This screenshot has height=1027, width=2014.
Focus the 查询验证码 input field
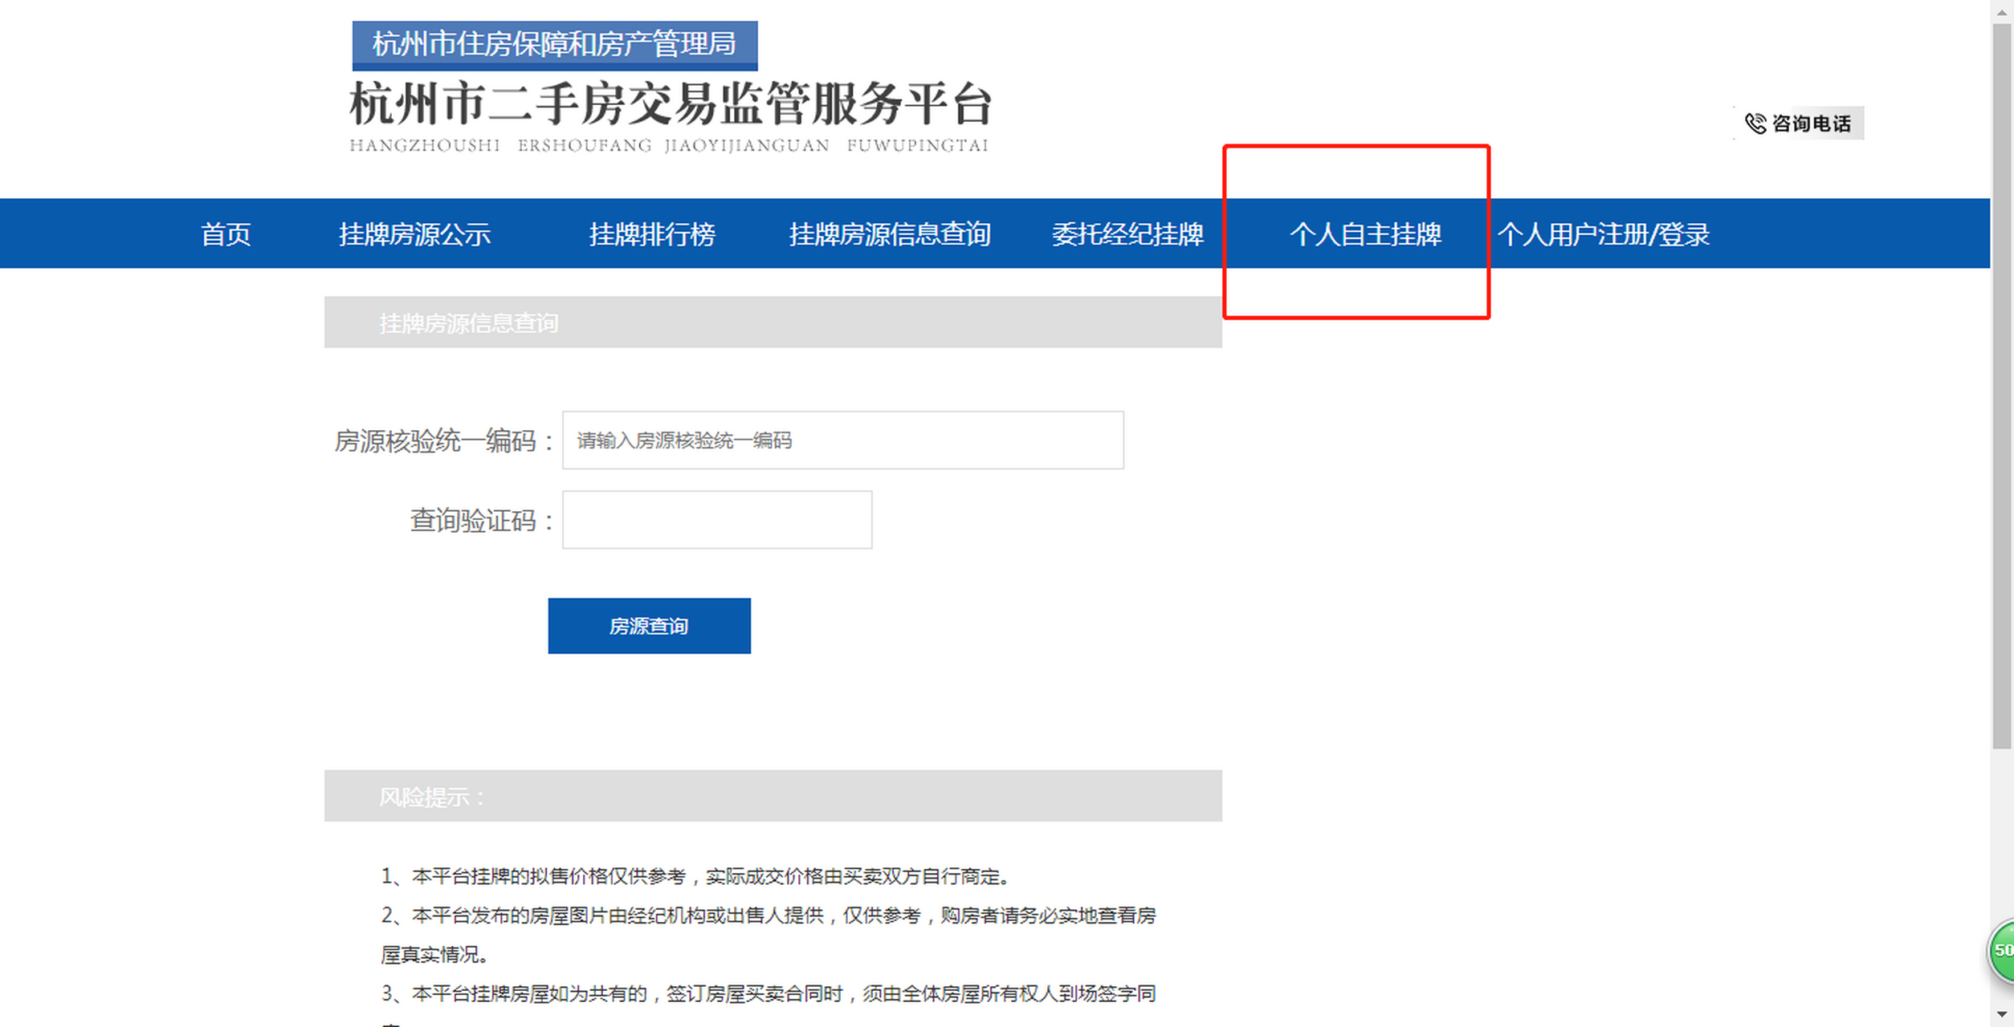tap(717, 520)
